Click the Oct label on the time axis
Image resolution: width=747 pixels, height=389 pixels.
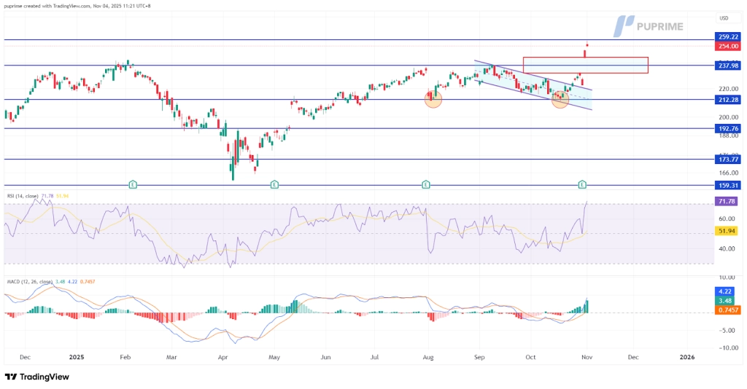[x=530, y=357]
